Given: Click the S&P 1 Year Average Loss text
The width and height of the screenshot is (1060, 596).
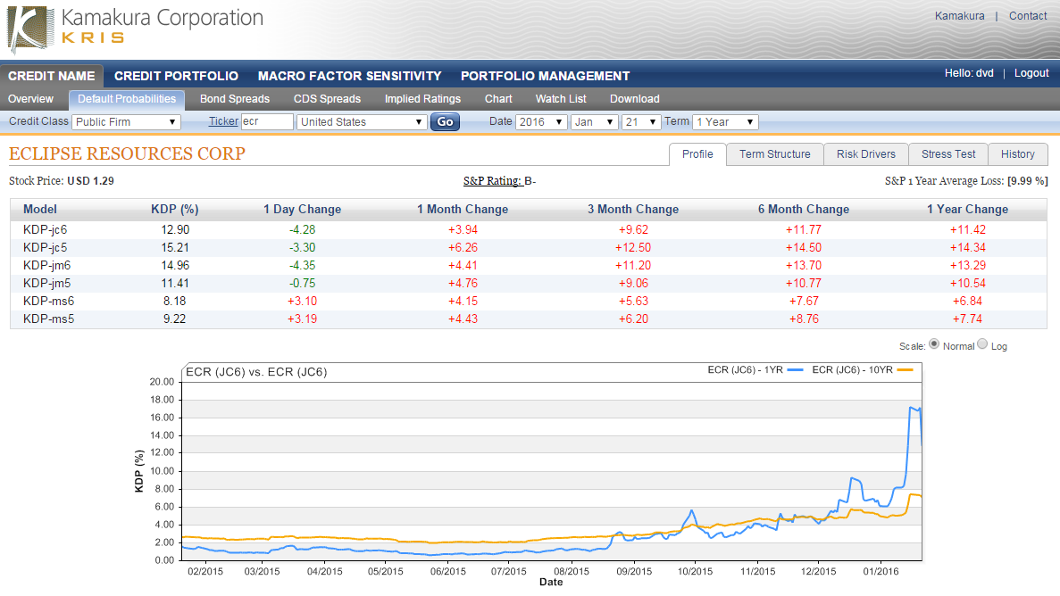Looking at the screenshot, I should coord(966,181).
